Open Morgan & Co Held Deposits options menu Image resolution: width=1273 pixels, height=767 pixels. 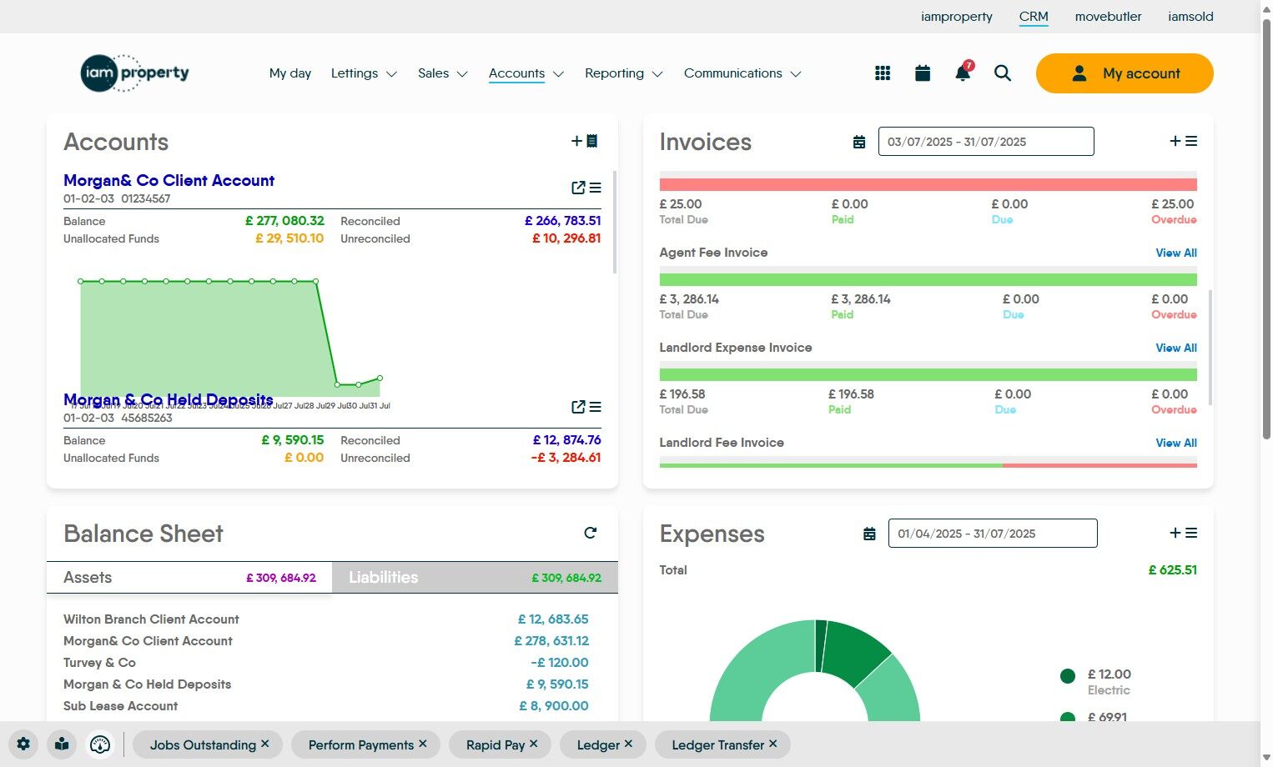tap(595, 407)
